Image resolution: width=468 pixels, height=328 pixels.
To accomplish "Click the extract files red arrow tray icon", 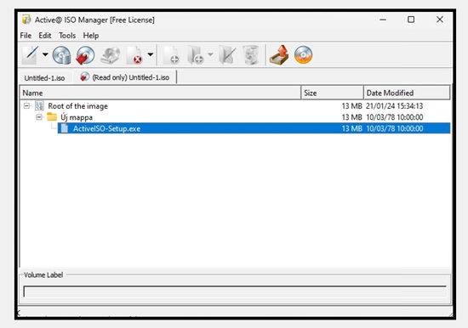I will 279,55.
